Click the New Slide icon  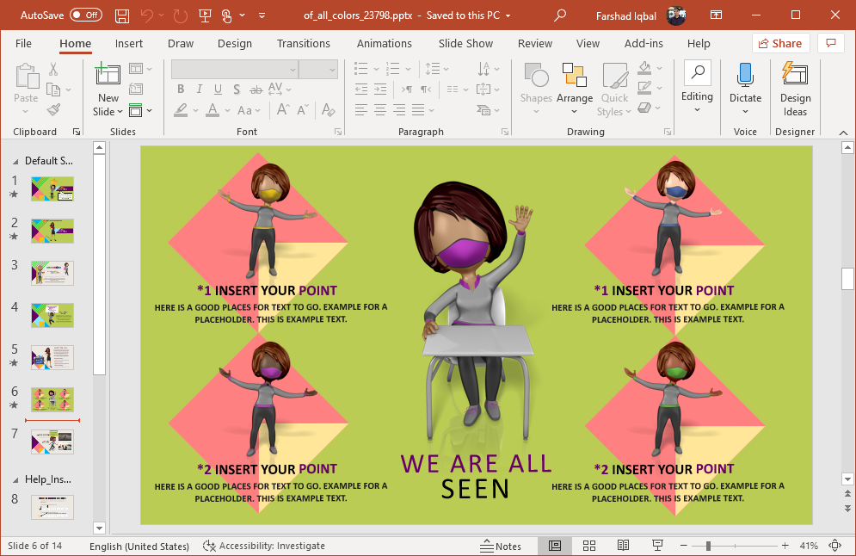point(108,77)
